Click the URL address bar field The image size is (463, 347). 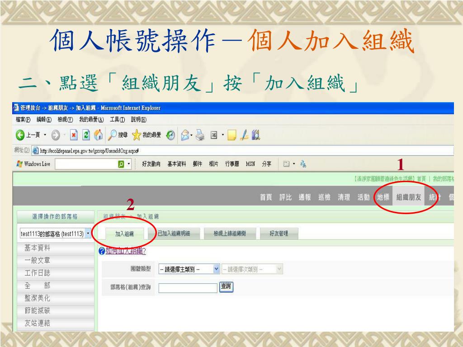pyautogui.click(x=242, y=151)
